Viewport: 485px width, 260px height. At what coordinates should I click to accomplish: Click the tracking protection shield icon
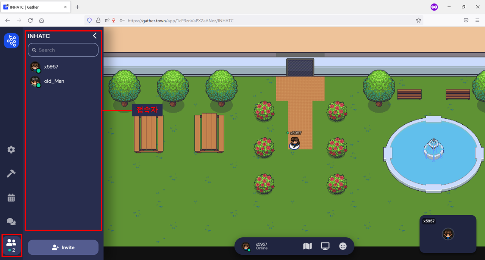(x=90, y=20)
